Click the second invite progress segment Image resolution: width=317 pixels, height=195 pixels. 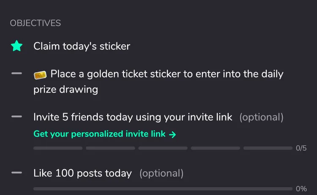110,148
